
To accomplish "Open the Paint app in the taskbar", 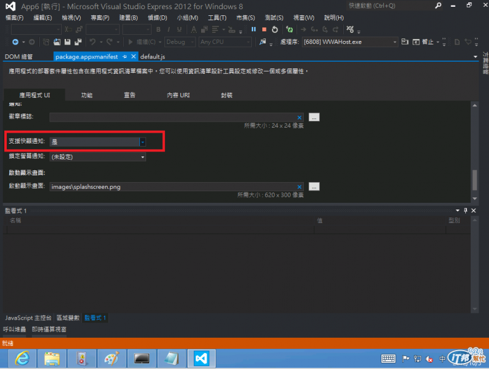I will (x=112, y=359).
